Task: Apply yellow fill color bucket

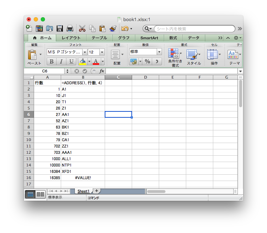Action: tap(83, 62)
